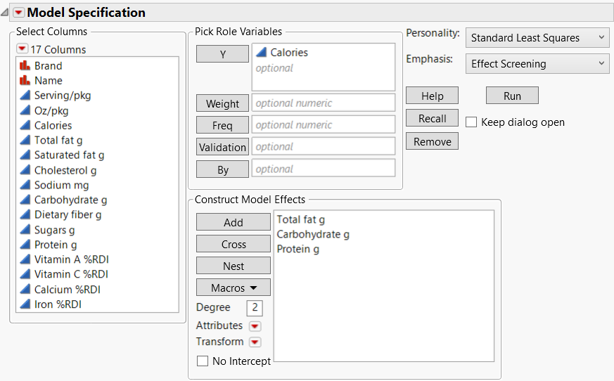The image size is (614, 381).
Task: Select Carbohydrate g in Construct Model Effects
Action: [313, 234]
